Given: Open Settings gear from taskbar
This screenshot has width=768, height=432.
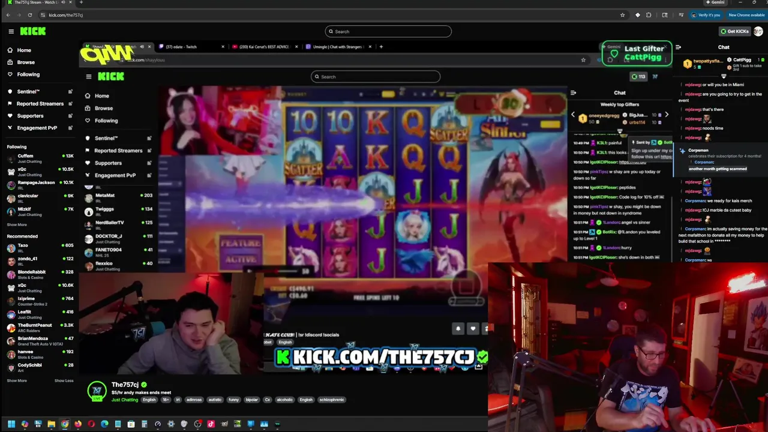Looking at the screenshot, I should click(171, 424).
